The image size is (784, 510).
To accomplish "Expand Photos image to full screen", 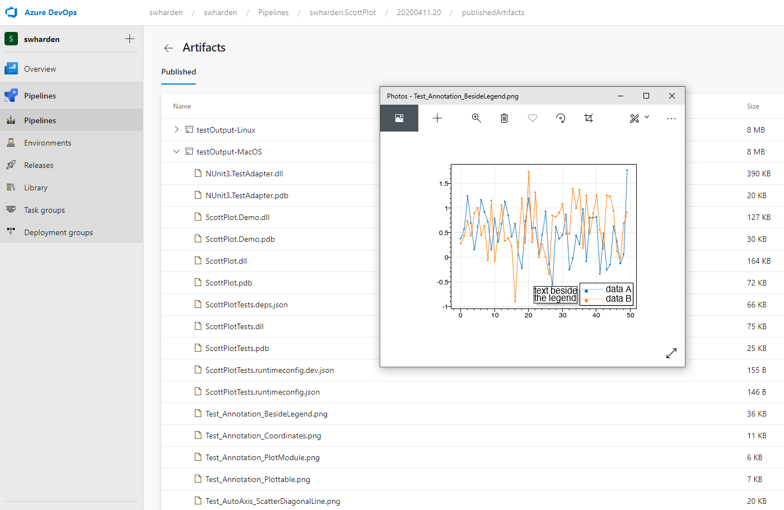I will [x=671, y=353].
